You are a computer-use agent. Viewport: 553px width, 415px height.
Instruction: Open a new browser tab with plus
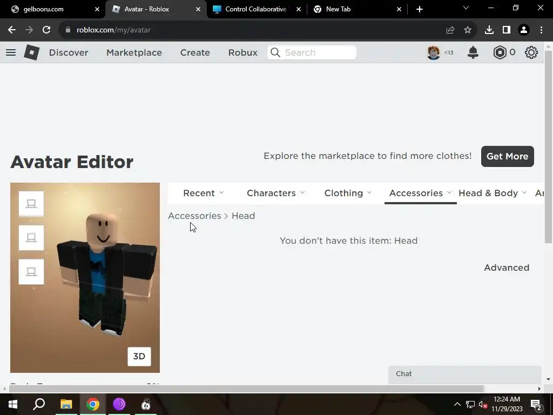tap(419, 9)
